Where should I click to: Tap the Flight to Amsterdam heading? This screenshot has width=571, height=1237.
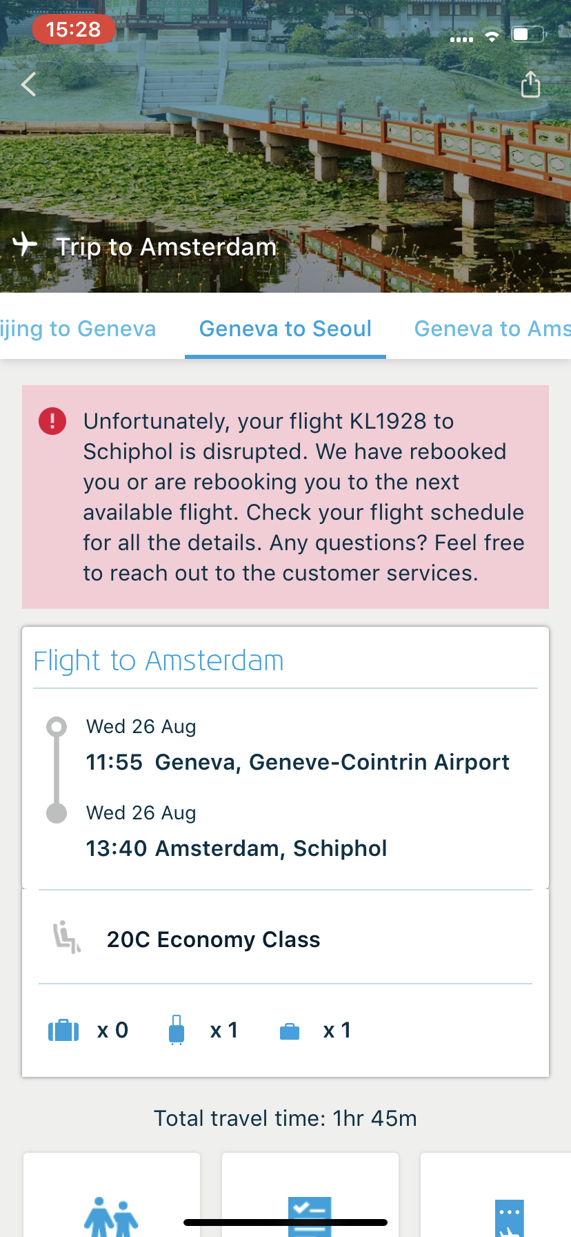pos(159,661)
